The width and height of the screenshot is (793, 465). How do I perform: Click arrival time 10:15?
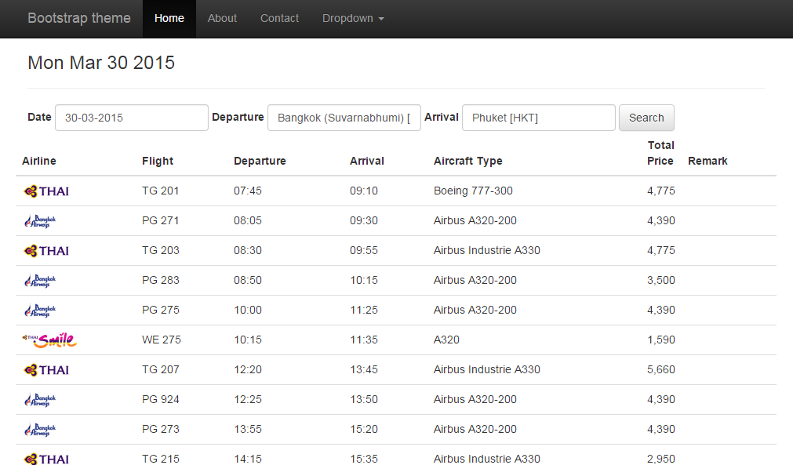(x=364, y=280)
